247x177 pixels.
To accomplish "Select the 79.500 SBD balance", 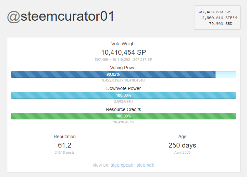I will pyautogui.click(x=220, y=24).
